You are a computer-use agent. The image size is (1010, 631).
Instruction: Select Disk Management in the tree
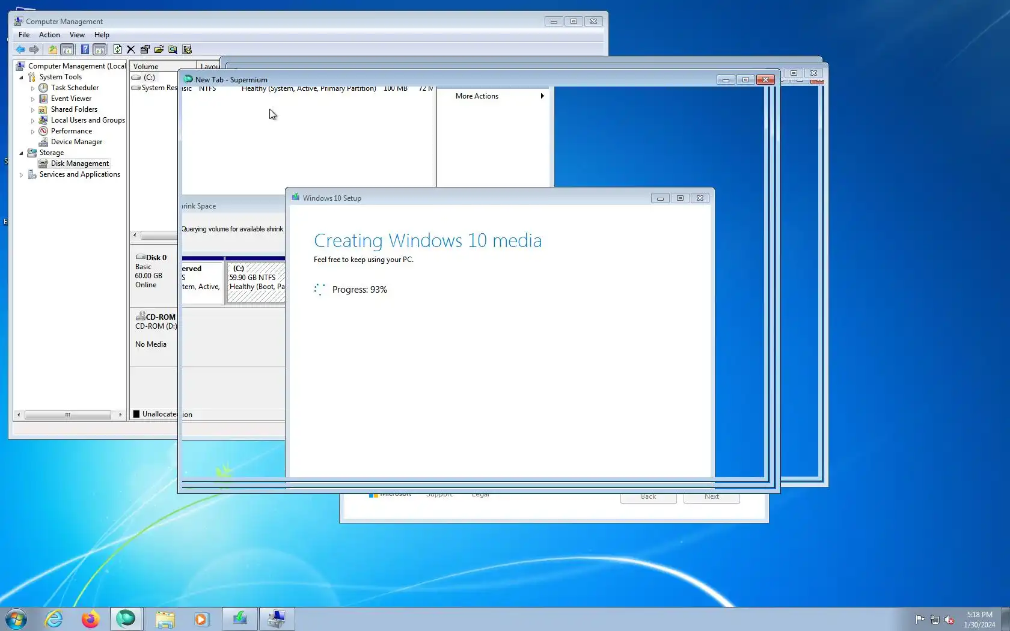click(x=80, y=163)
